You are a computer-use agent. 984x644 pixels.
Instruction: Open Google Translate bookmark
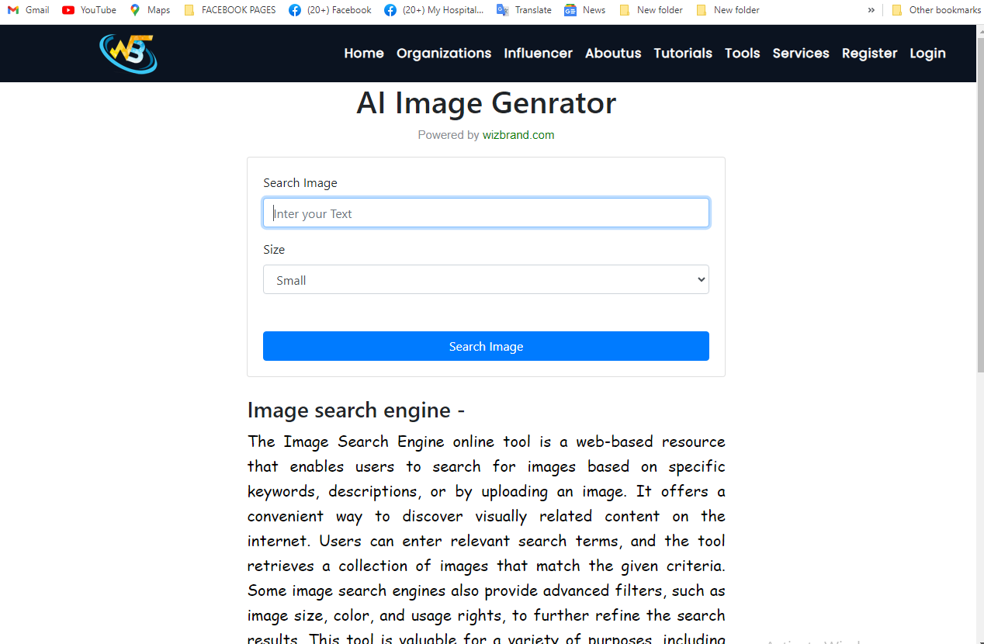pyautogui.click(x=524, y=10)
